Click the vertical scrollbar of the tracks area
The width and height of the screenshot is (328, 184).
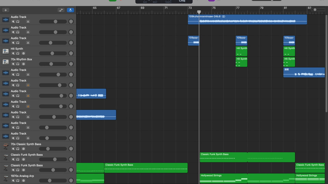(x=327, y=63)
